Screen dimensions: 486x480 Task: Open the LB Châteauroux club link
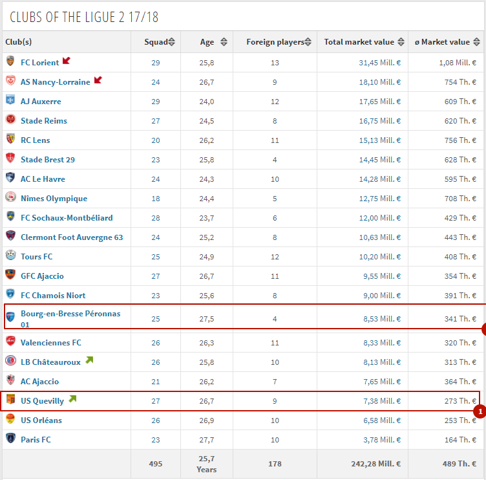pyautogui.click(x=50, y=362)
